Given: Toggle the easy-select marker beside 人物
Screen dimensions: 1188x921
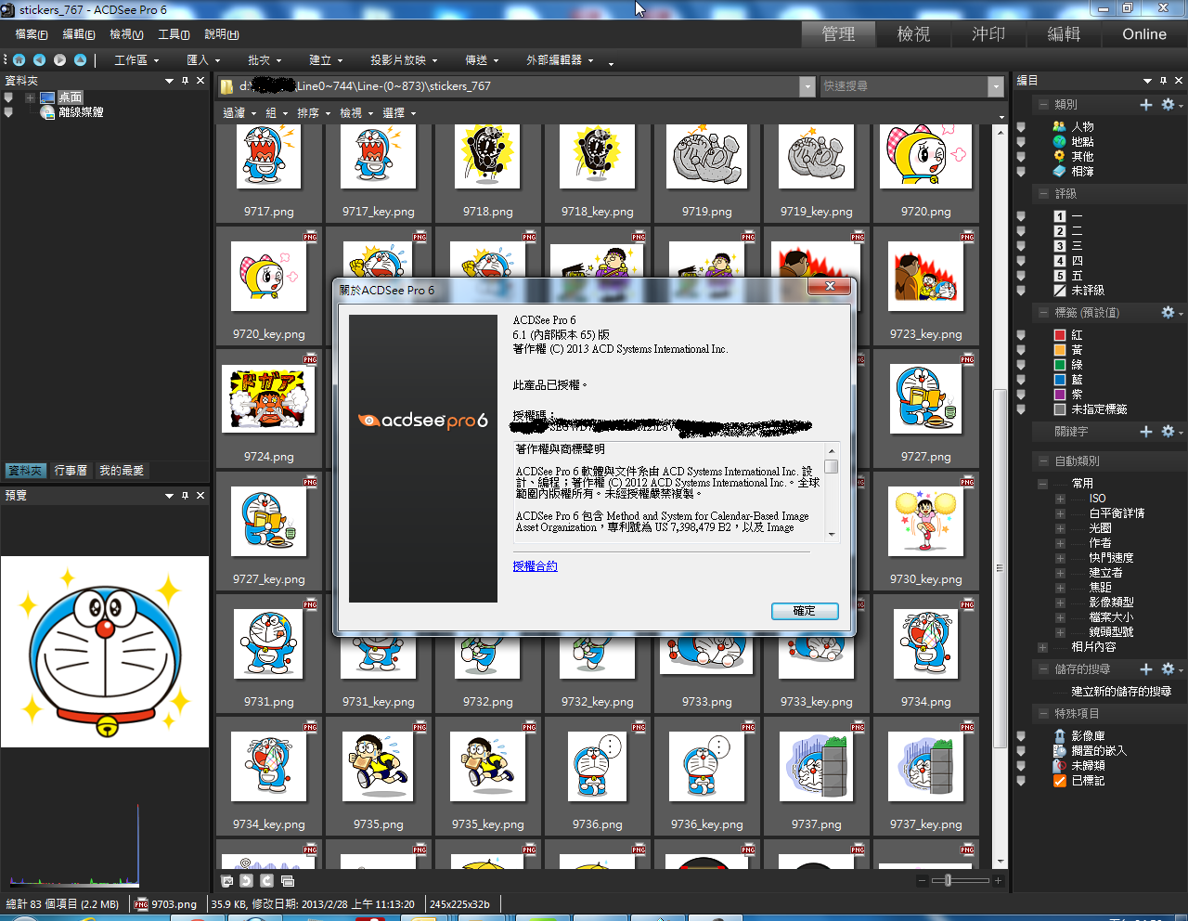Looking at the screenshot, I should (1021, 127).
